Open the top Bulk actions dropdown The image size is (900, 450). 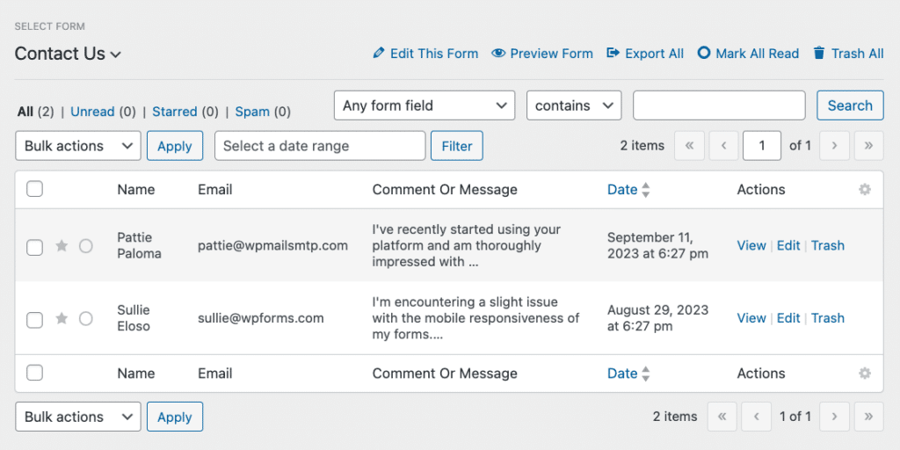77,146
